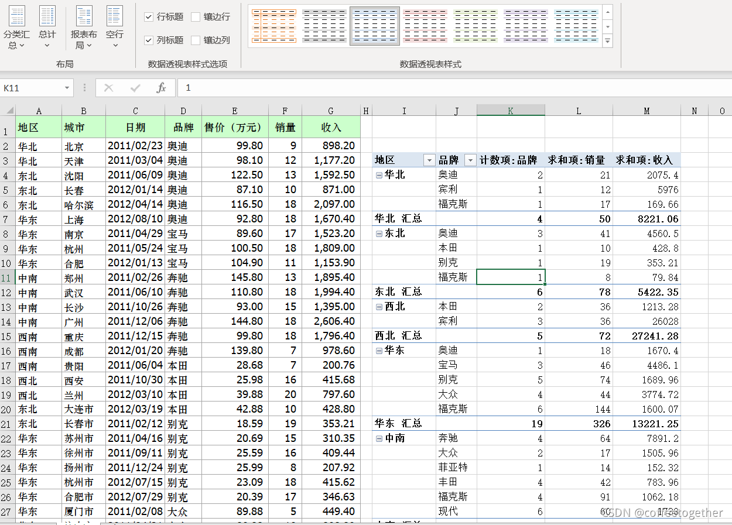Collapse the 东北 group in pivot table
This screenshot has height=525, width=732.
click(x=379, y=234)
